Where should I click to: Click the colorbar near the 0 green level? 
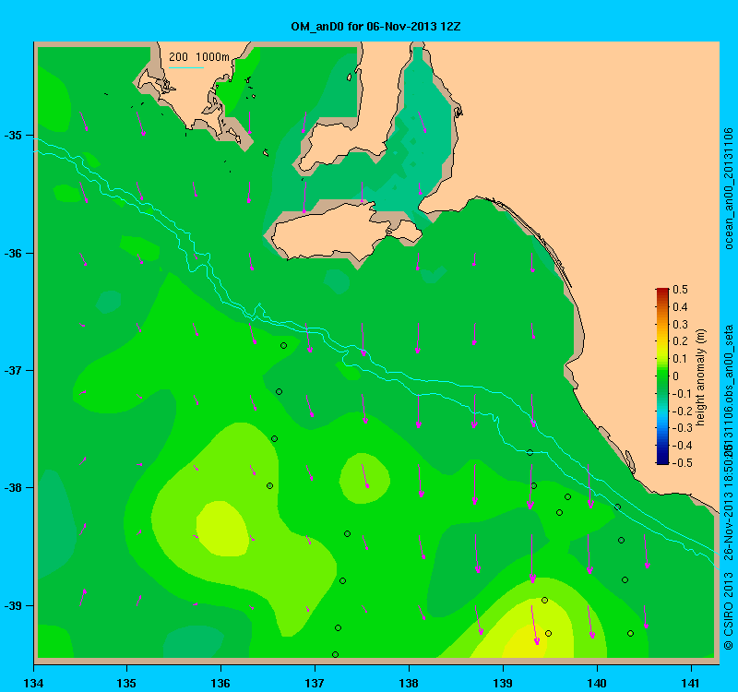coord(661,376)
